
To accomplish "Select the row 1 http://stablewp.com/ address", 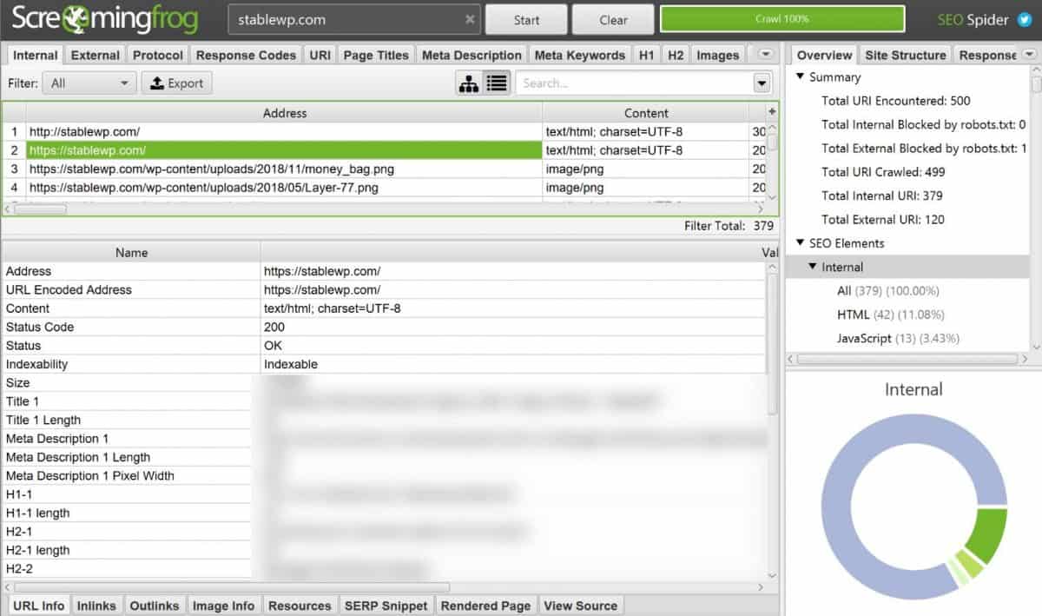I will click(x=284, y=132).
